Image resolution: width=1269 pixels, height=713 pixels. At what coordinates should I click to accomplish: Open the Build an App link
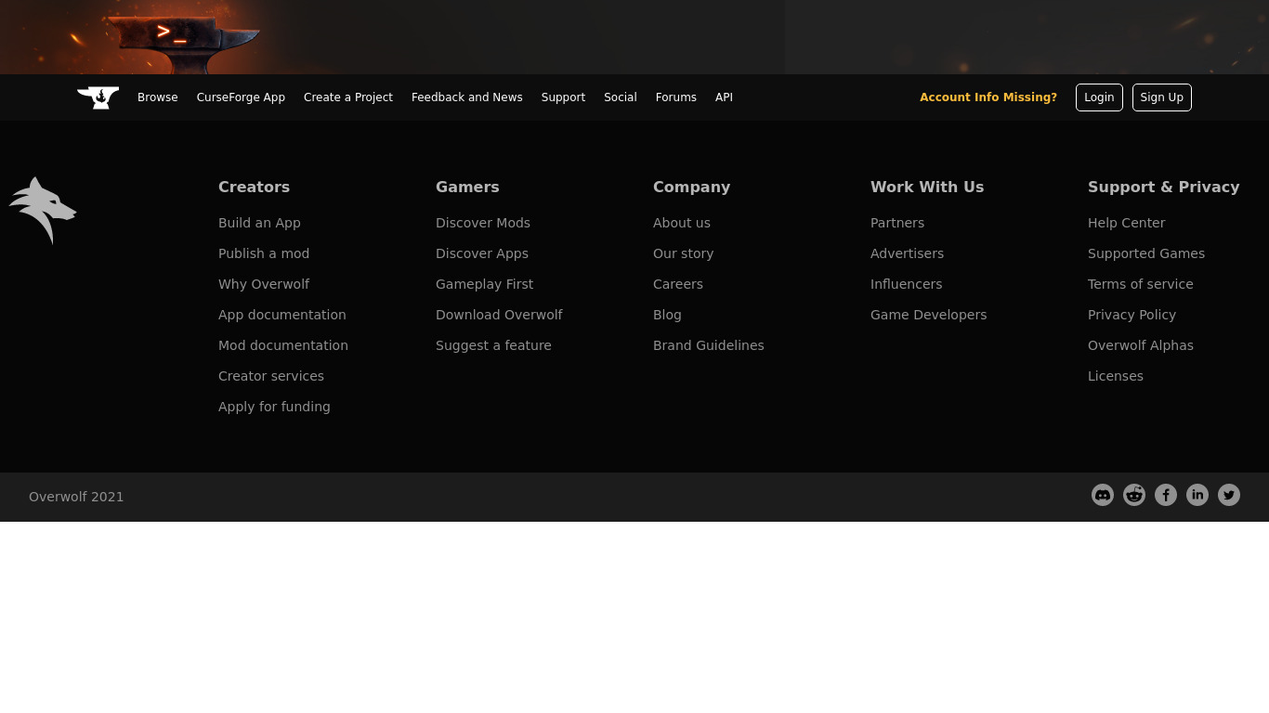point(259,223)
